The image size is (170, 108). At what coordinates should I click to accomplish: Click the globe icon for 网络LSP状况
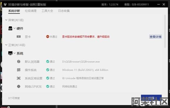click(x=19, y=86)
